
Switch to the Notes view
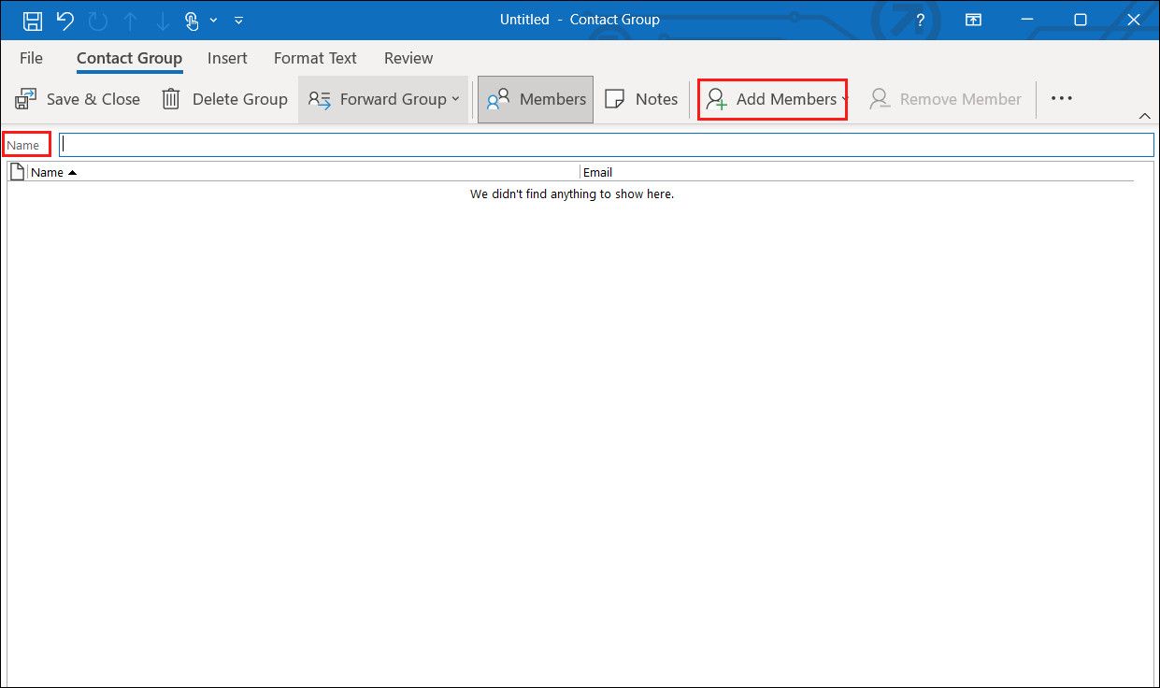(641, 99)
